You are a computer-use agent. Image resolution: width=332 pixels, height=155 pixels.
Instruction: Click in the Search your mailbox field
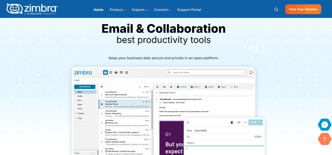[x=206, y=73]
